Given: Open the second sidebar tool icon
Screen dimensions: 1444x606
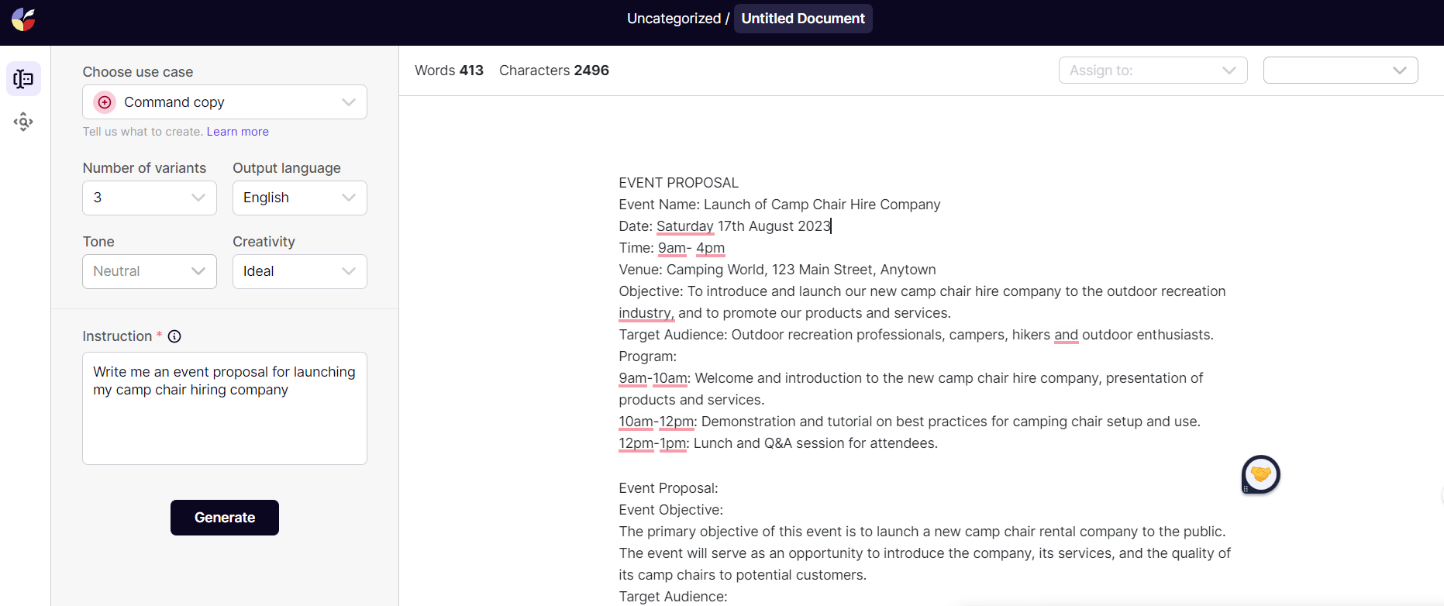Looking at the screenshot, I should pyautogui.click(x=23, y=122).
